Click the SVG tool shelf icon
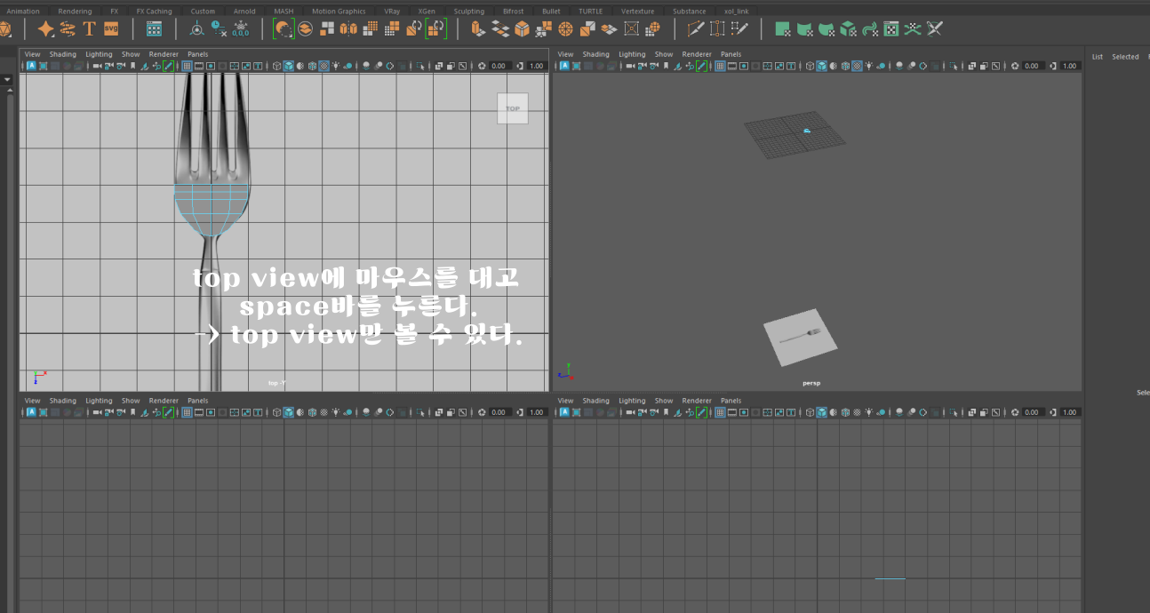This screenshot has width=1150, height=613. tap(111, 28)
